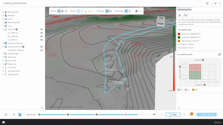
Task: Click the Front face of the view cube
Action: click(160, 24)
